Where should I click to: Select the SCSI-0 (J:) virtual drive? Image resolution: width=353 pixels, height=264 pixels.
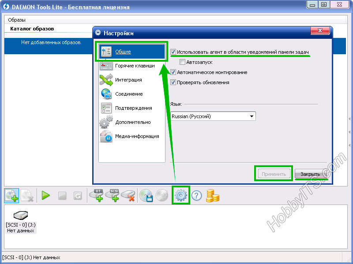[x=21, y=222]
